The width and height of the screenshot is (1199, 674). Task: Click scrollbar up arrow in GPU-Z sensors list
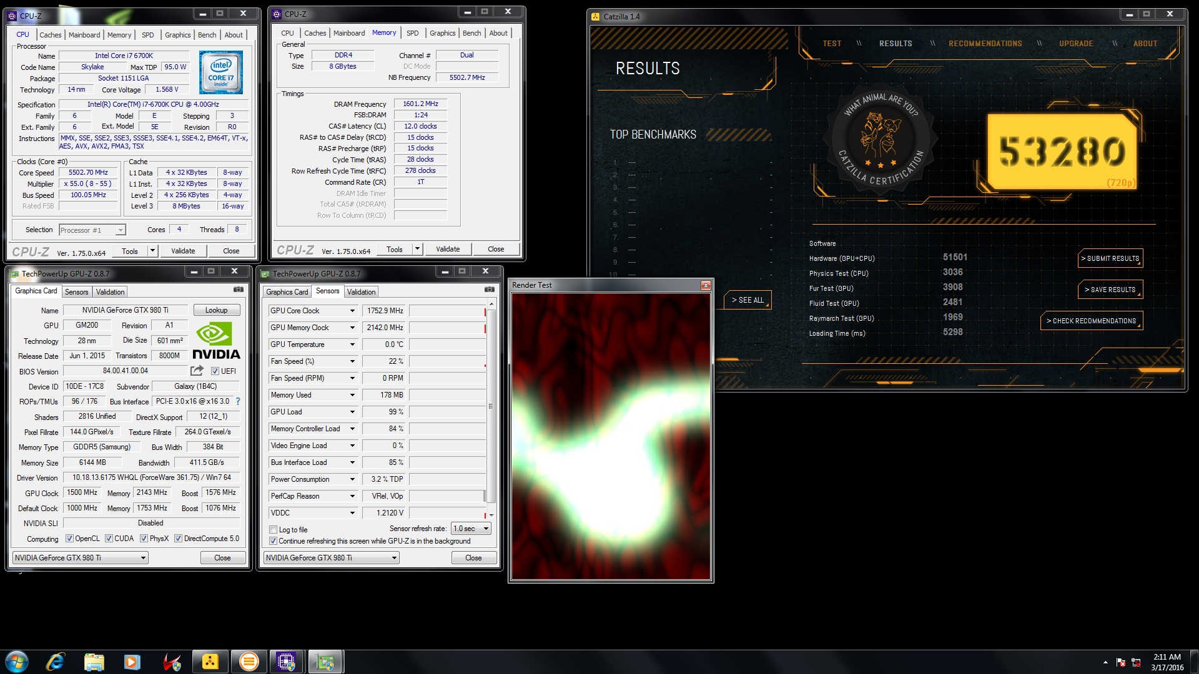[x=491, y=304]
